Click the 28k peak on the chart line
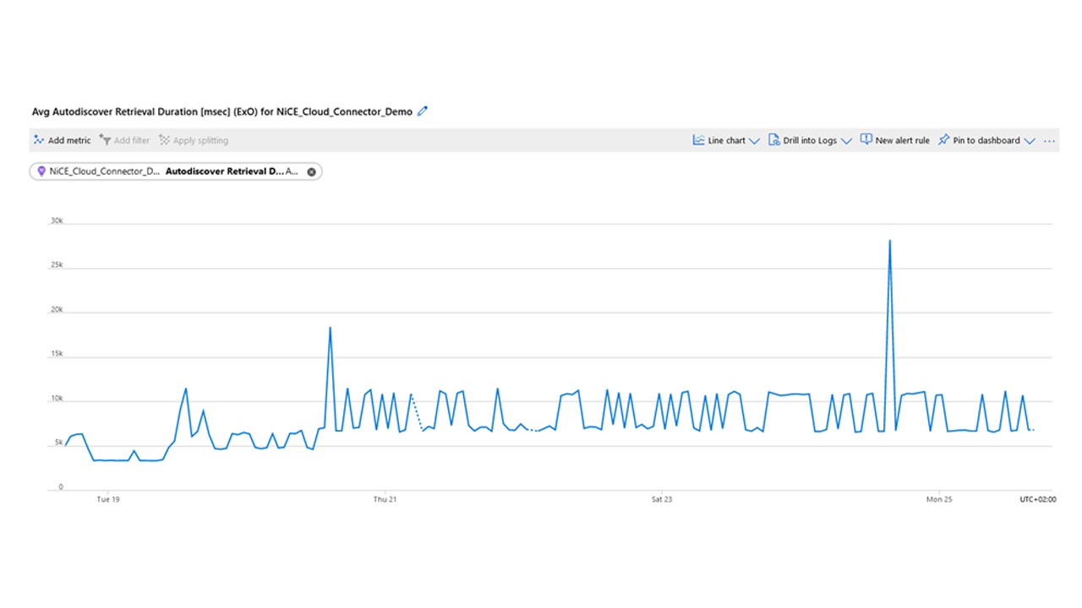Screen dimensions: 1082x608 (x=889, y=242)
